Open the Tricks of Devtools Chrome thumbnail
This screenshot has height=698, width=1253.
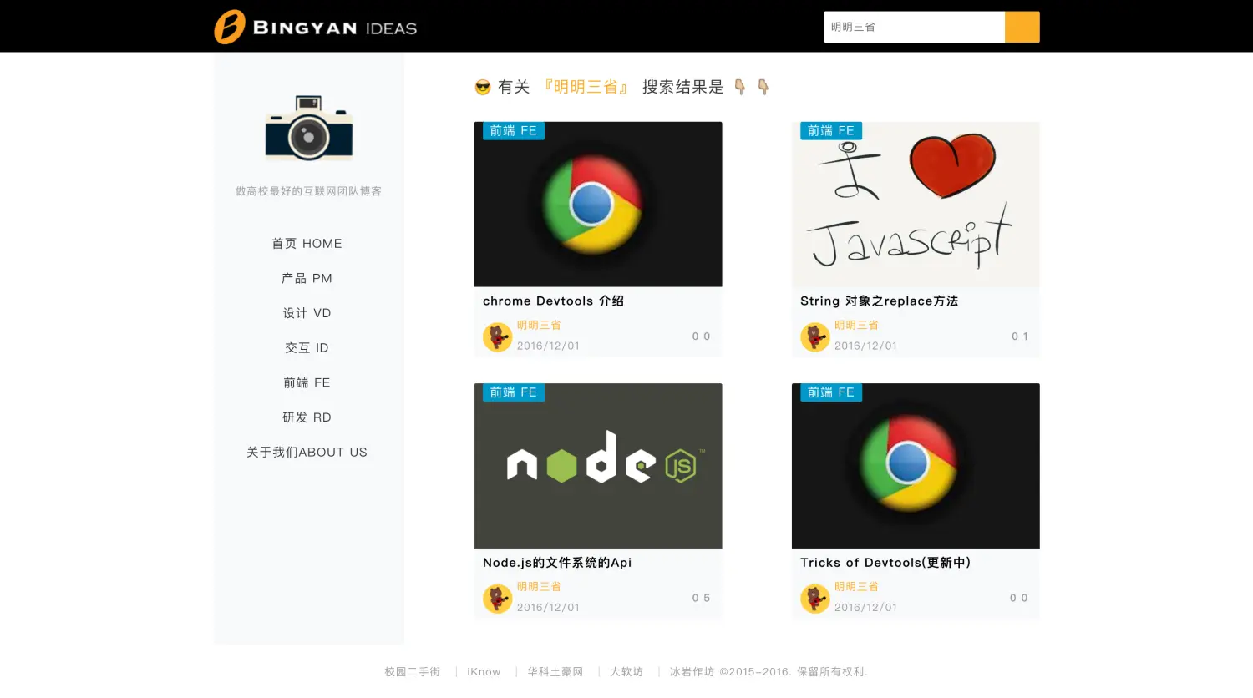[x=916, y=466]
